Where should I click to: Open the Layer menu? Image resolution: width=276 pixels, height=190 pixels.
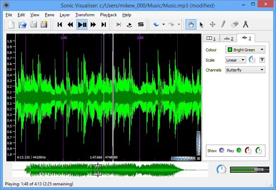point(65,15)
